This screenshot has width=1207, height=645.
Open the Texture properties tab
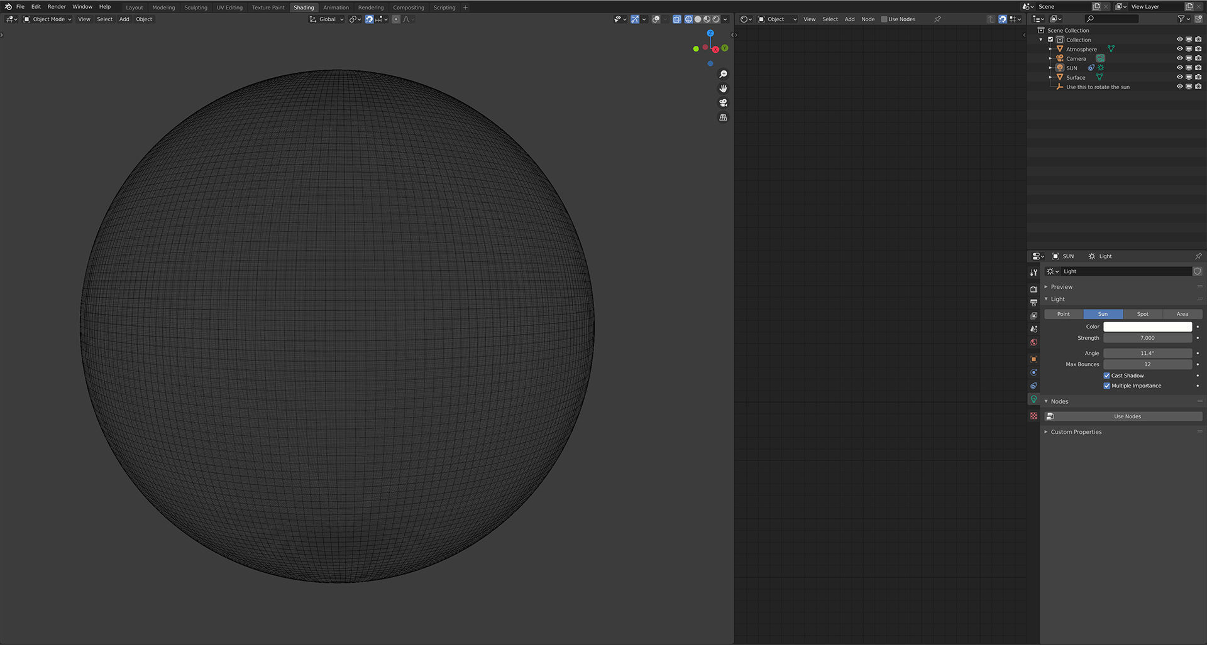pos(1033,416)
